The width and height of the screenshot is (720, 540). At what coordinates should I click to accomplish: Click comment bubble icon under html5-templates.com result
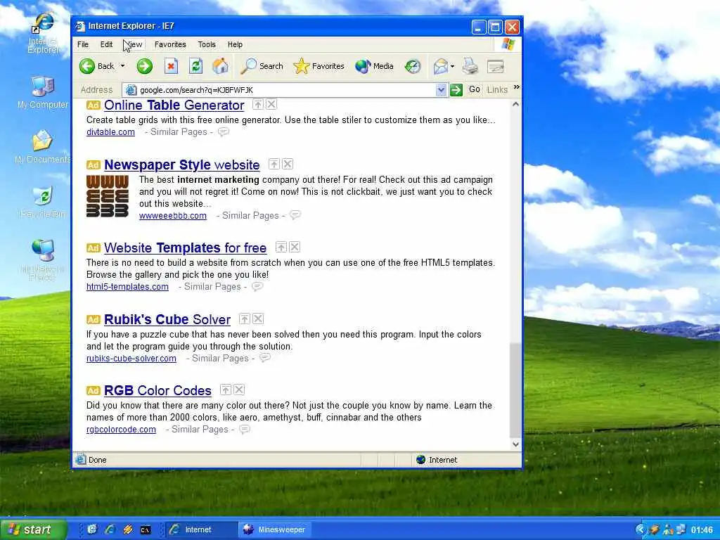[x=257, y=287]
